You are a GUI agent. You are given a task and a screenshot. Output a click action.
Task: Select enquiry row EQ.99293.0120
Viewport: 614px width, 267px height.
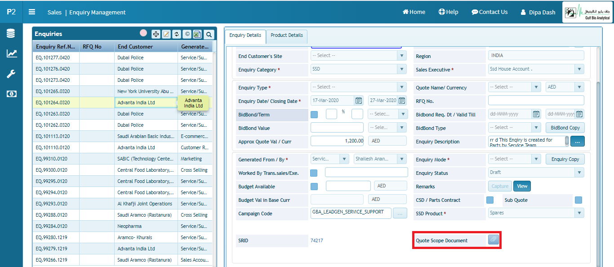pos(122,204)
